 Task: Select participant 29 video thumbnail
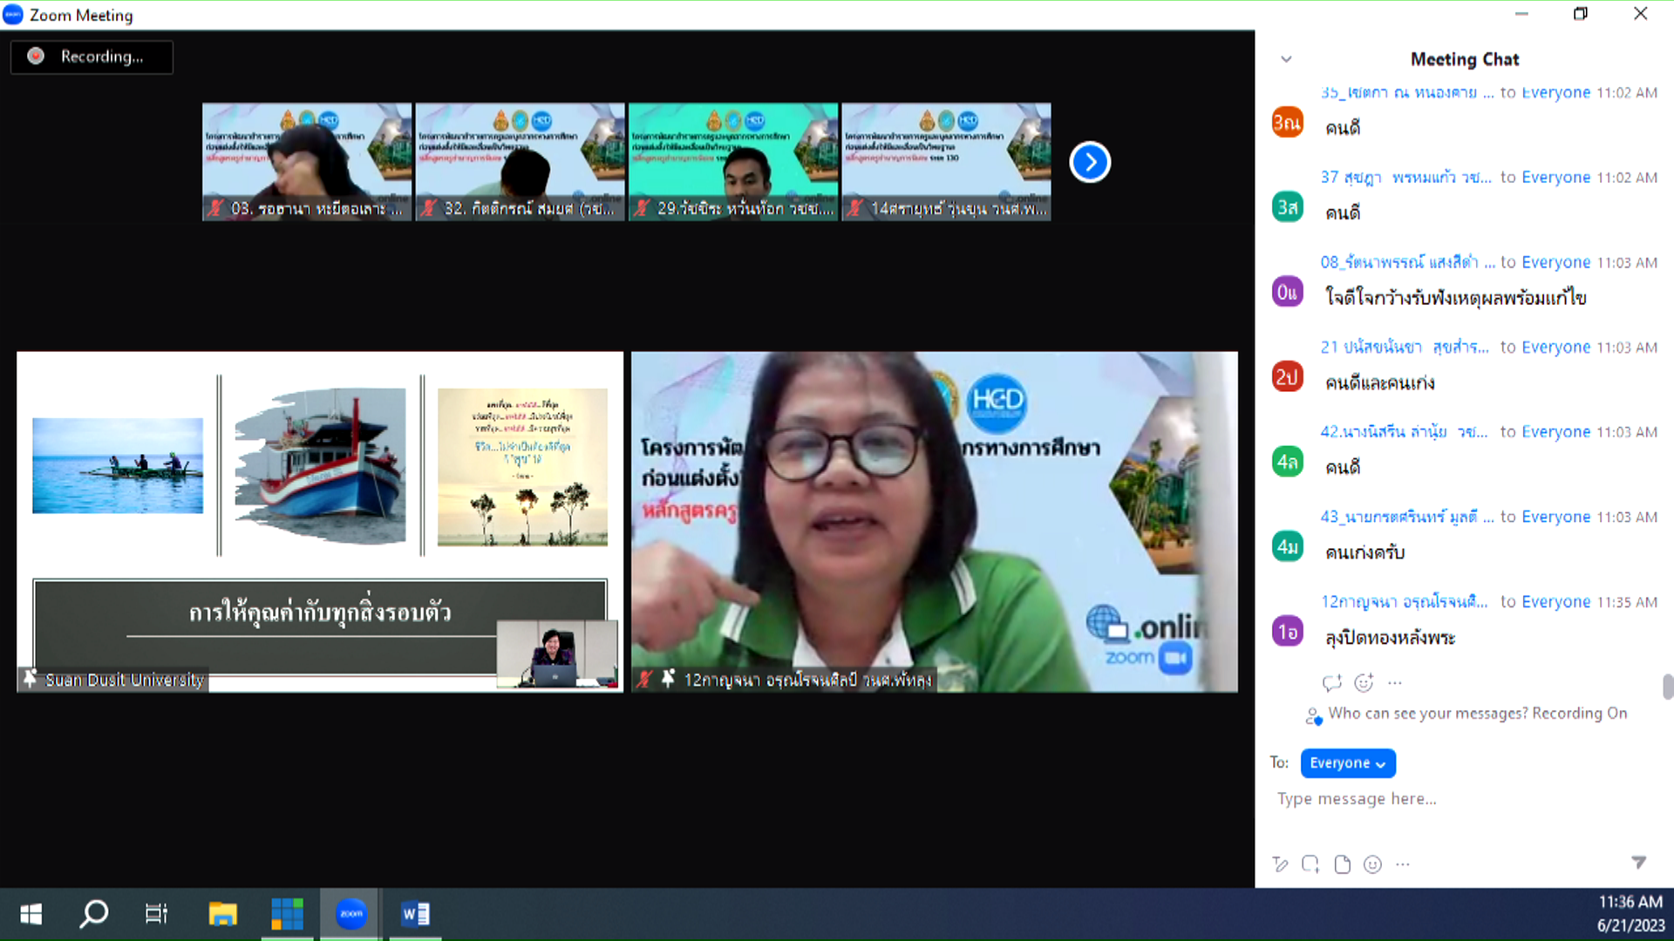point(732,162)
